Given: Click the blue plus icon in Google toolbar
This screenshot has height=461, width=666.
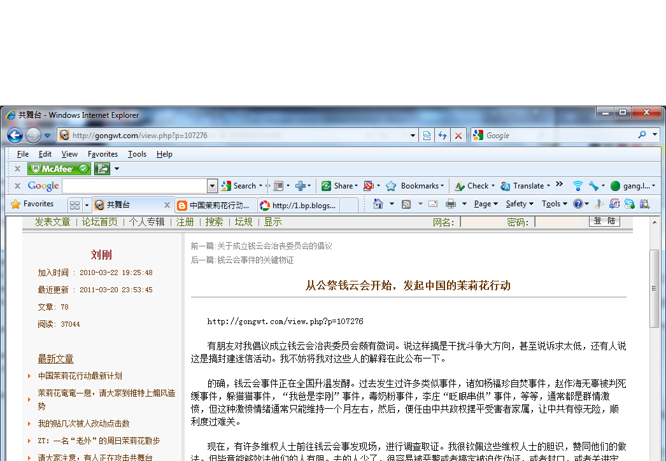Looking at the screenshot, I should [301, 186].
